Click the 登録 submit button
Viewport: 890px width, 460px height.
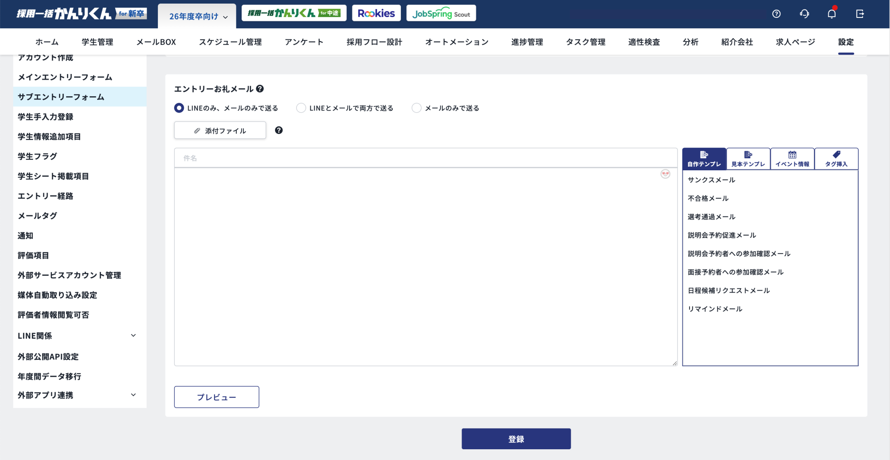tap(516, 439)
